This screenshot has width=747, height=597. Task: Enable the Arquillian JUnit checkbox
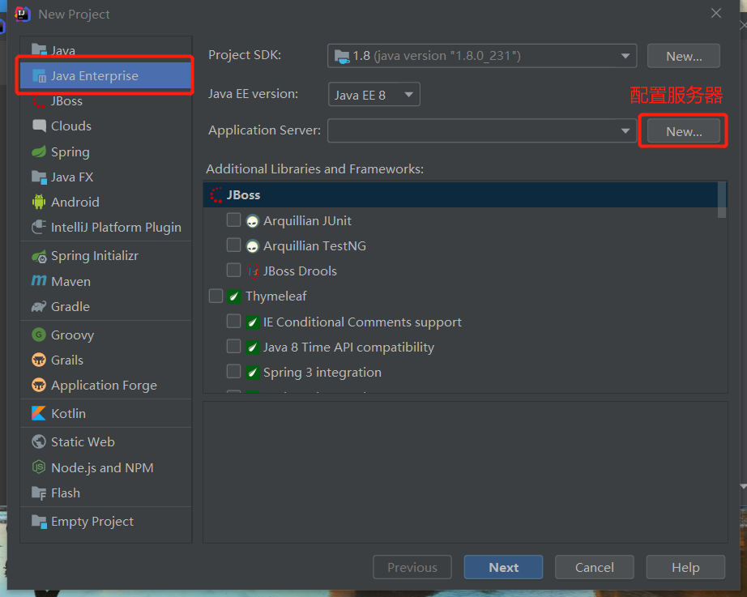click(233, 220)
